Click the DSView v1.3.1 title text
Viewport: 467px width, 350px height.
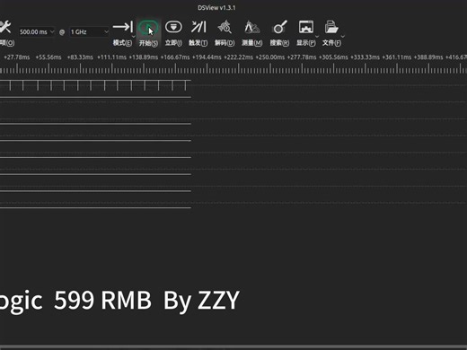216,8
